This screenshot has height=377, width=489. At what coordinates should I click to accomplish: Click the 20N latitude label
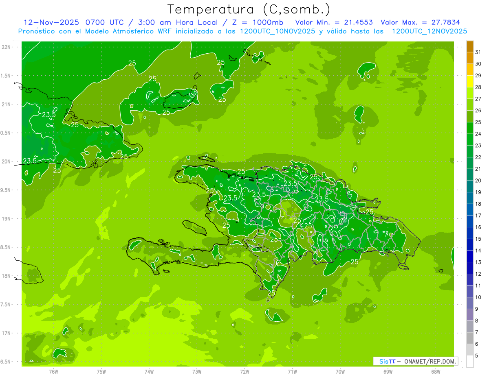(6, 161)
